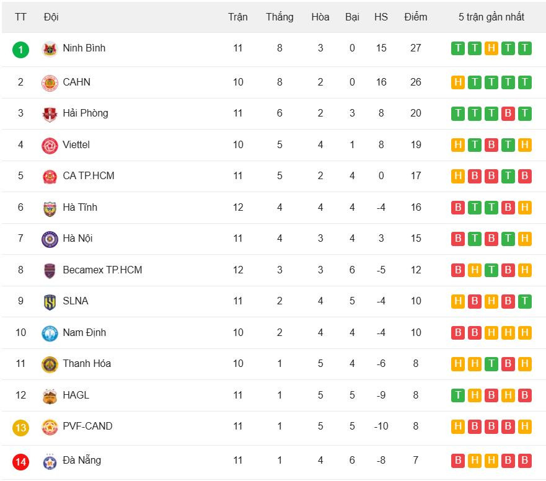Select the Hải Phòng club logo
The image size is (546, 481).
[50, 114]
